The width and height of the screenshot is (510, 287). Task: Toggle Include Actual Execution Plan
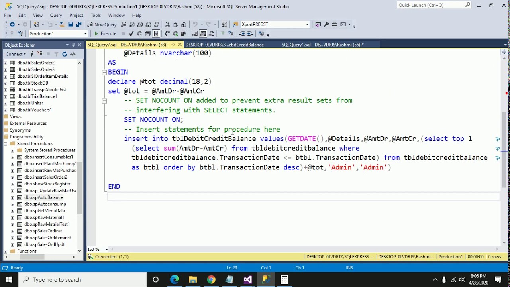[x=167, y=34]
